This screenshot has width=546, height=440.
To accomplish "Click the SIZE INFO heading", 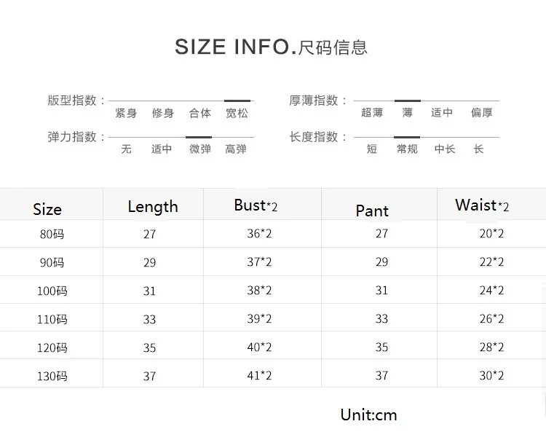I will 271,47.
